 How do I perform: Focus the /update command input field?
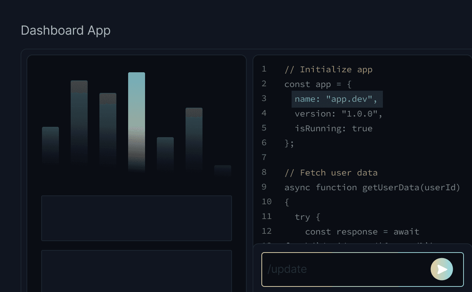(363, 270)
